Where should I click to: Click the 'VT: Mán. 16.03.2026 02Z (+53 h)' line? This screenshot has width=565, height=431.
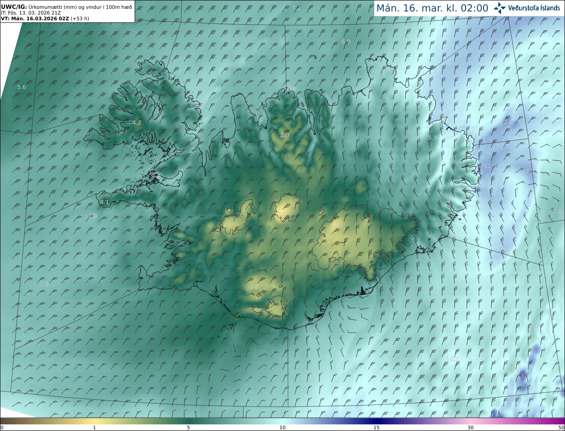click(x=45, y=19)
